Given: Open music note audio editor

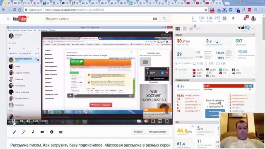Looking at the screenshot, I should [33, 132].
